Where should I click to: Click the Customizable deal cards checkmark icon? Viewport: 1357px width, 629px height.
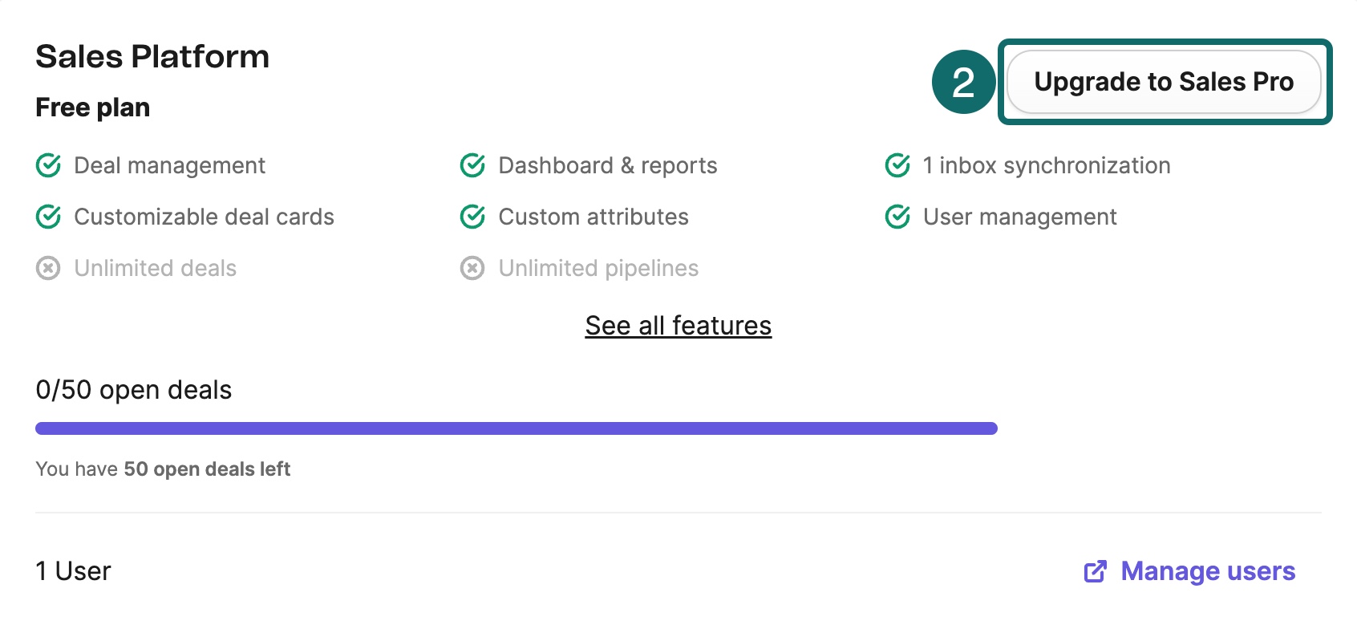[48, 217]
